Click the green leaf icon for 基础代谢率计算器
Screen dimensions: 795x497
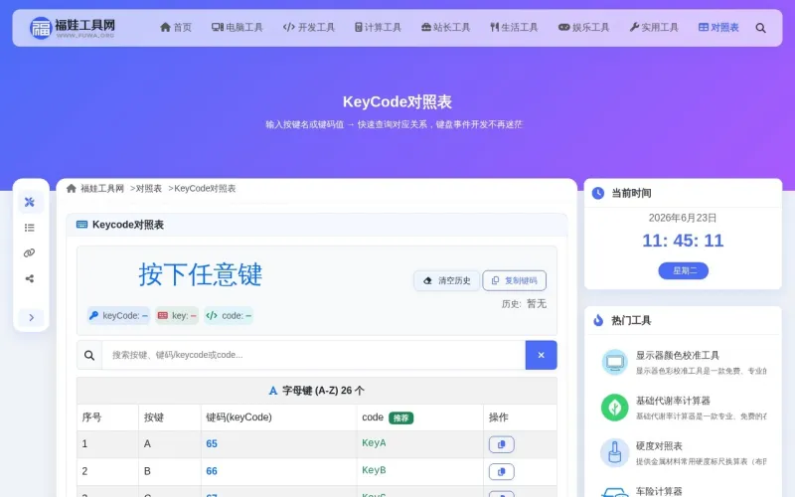tap(614, 408)
